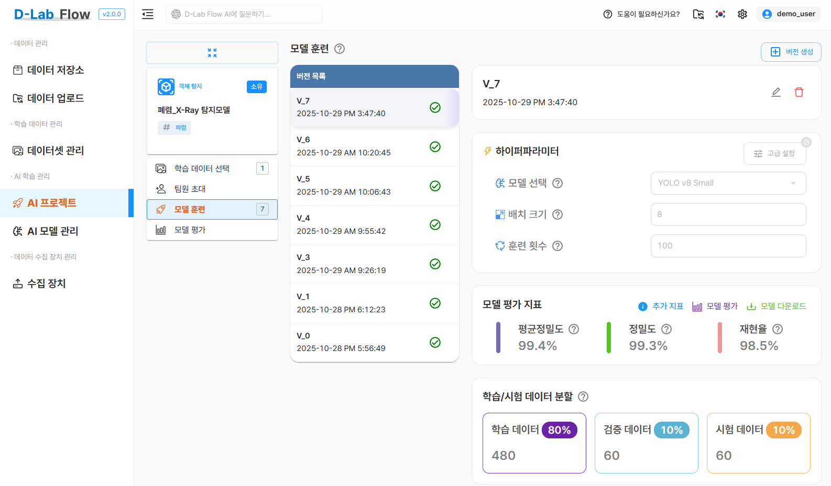Click the green check status of V_3
The width and height of the screenshot is (831, 486).
[435, 264]
